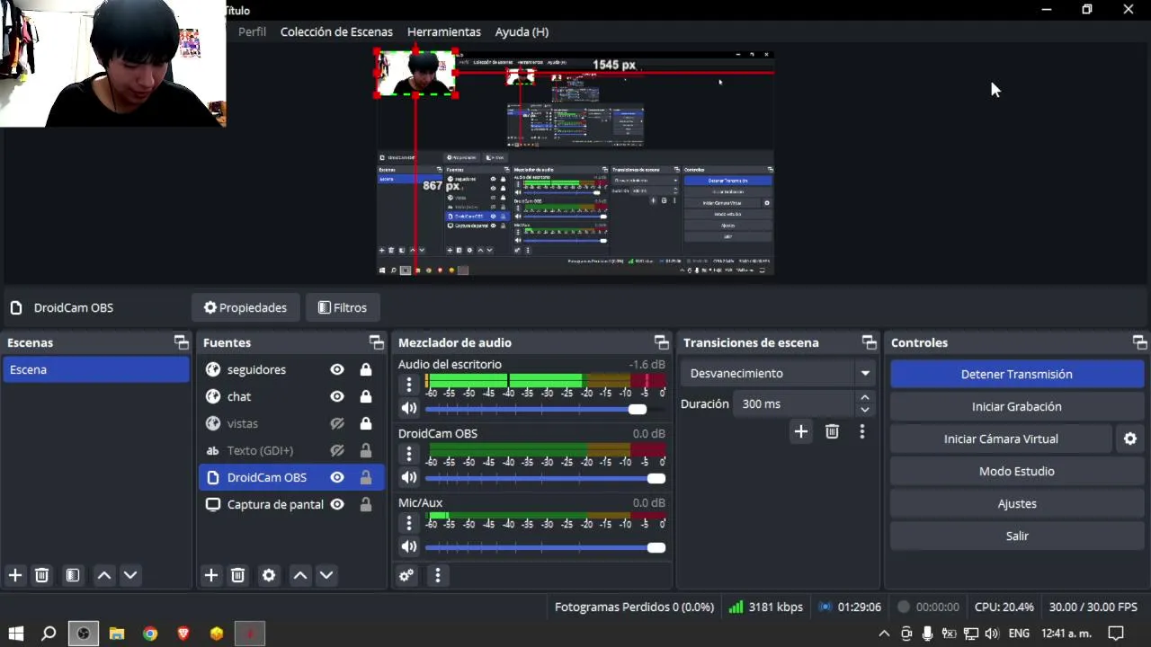Start recording with Iniciar Grabación
This screenshot has height=647, width=1151.
point(1017,406)
